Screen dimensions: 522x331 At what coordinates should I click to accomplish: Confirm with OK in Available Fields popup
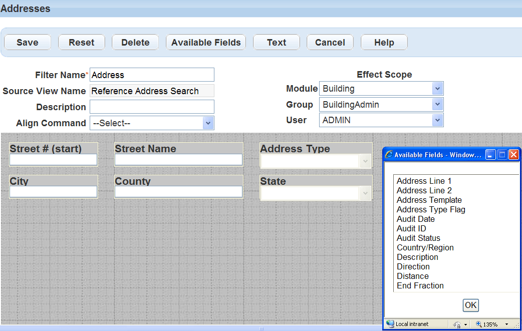click(470, 305)
